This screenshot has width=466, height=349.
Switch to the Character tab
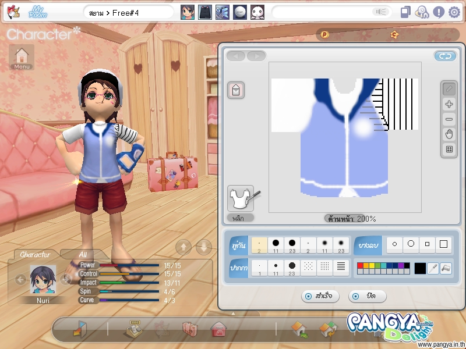pyautogui.click(x=35, y=254)
